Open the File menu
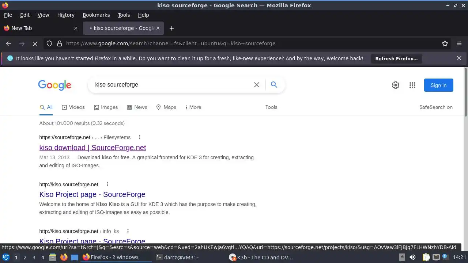 click(8, 15)
